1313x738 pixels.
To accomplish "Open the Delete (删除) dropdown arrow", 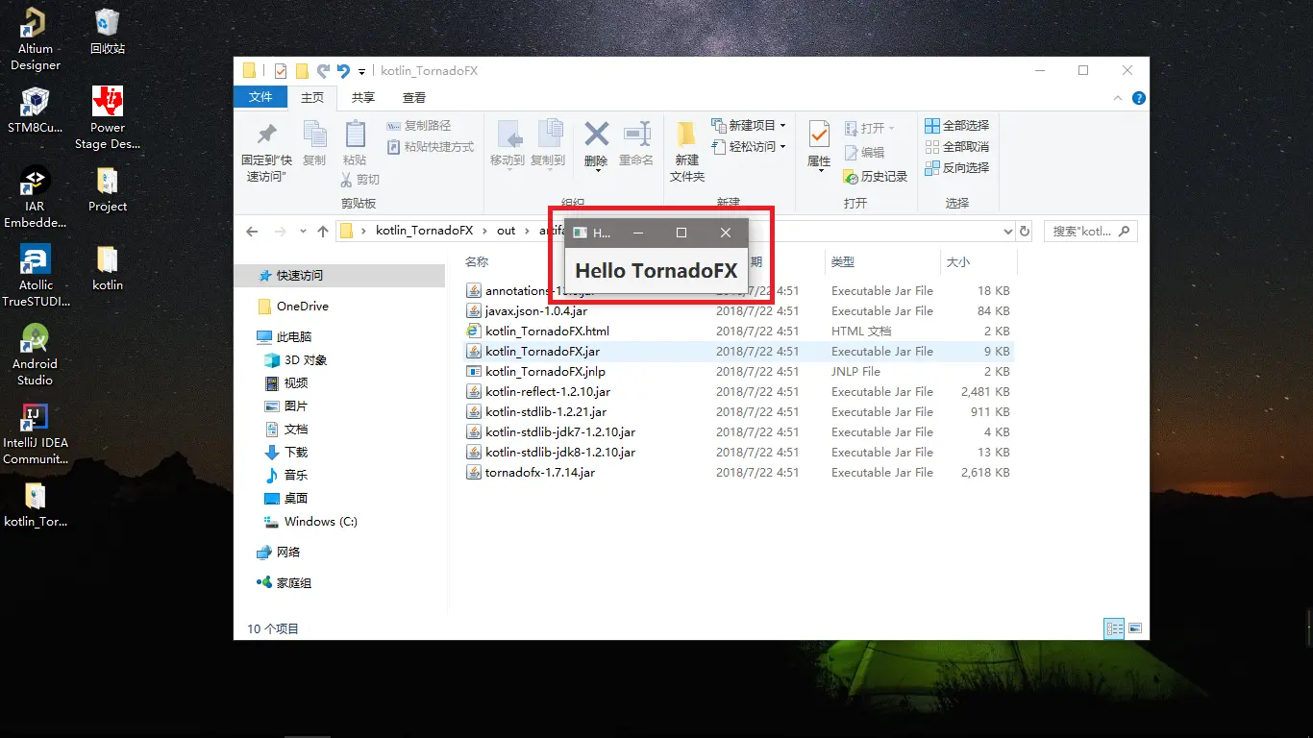I will coord(597,171).
